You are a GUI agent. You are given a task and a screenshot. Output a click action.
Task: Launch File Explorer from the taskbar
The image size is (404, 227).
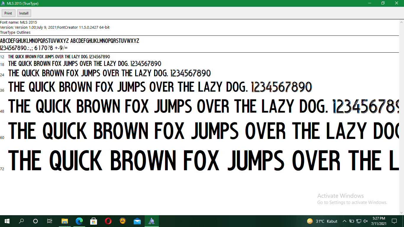pos(64,221)
